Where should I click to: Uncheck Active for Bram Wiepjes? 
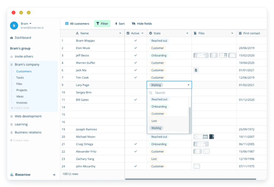pyautogui.click(x=135, y=41)
